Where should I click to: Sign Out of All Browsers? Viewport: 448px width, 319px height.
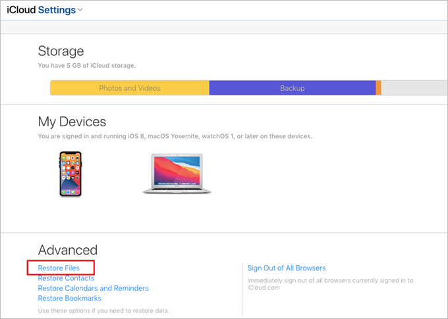(286, 268)
